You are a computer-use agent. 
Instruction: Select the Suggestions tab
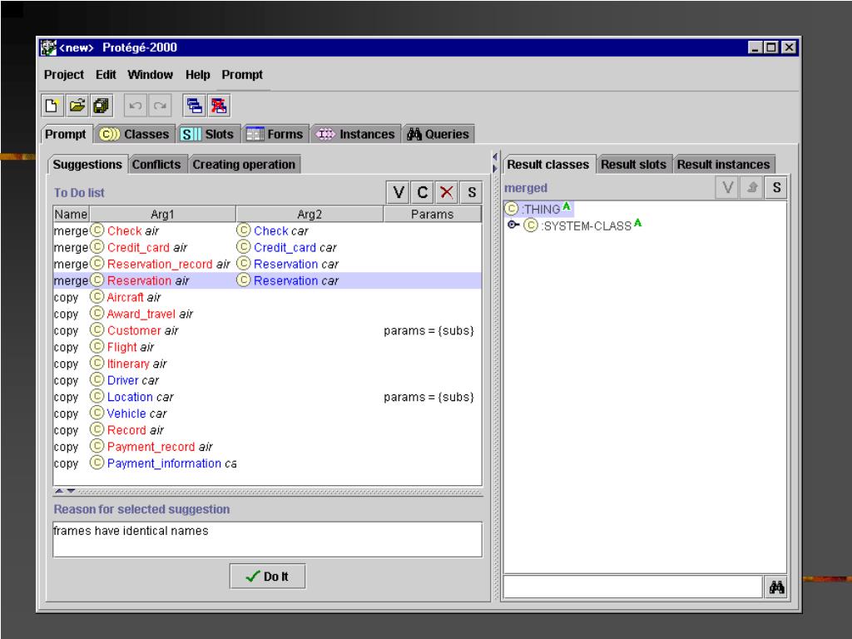pyautogui.click(x=87, y=165)
